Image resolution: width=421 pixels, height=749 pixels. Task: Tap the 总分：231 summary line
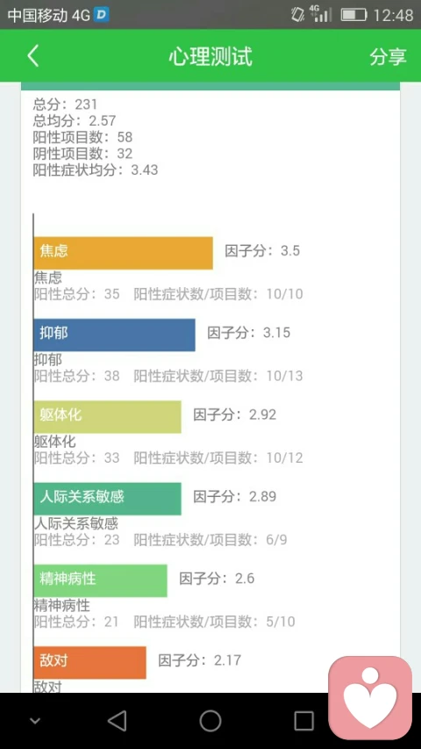click(x=65, y=104)
